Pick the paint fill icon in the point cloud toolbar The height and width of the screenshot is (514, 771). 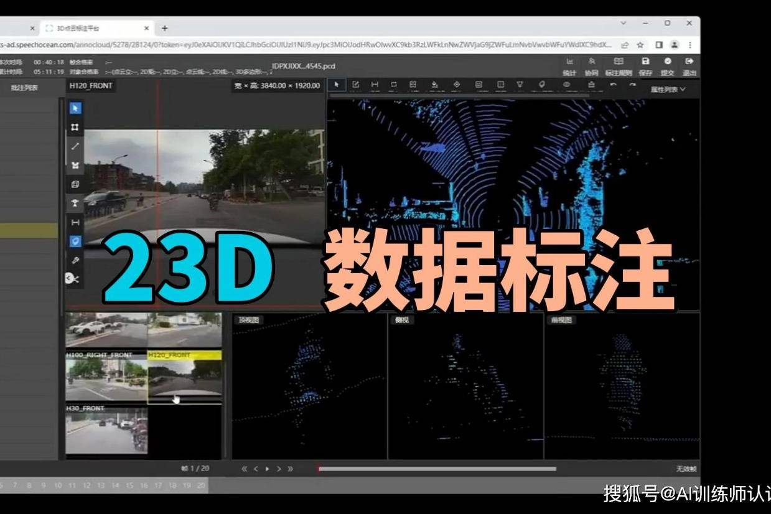tap(434, 84)
